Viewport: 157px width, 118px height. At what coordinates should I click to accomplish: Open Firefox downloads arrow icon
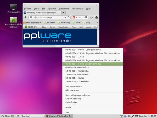[91, 17]
